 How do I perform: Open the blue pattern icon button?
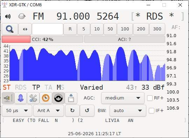click(x=21, y=98)
